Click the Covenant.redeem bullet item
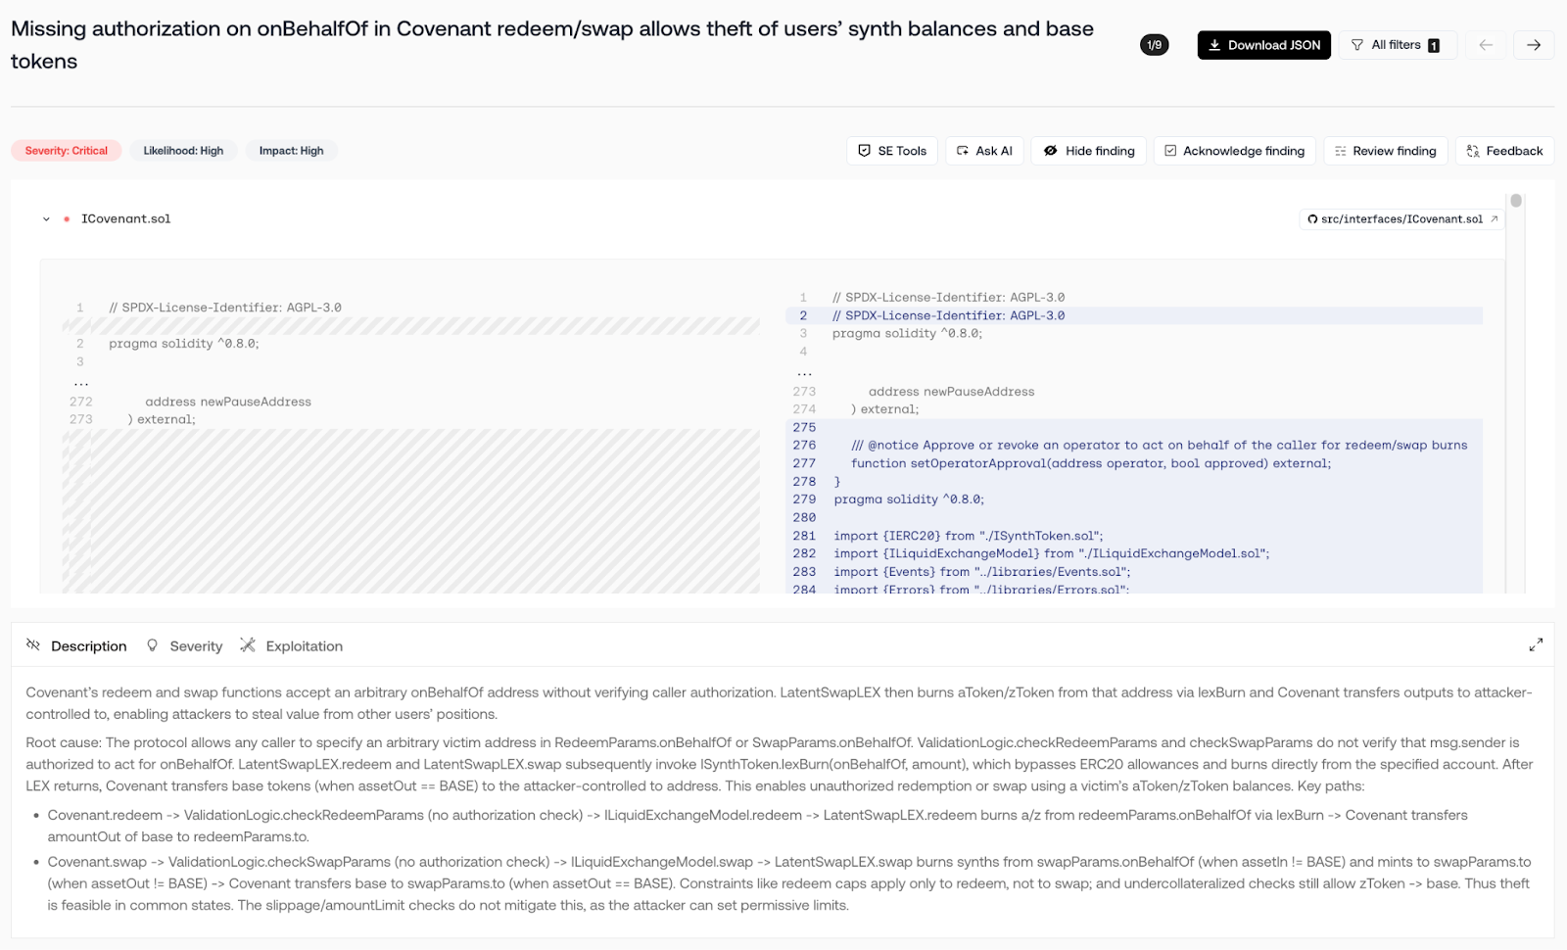 (758, 826)
